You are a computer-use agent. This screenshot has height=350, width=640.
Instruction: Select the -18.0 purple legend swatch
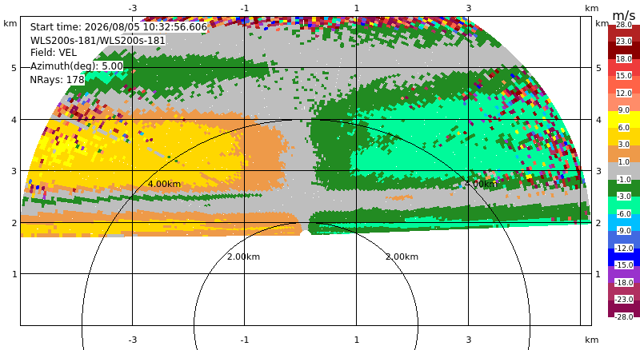(x=624, y=274)
